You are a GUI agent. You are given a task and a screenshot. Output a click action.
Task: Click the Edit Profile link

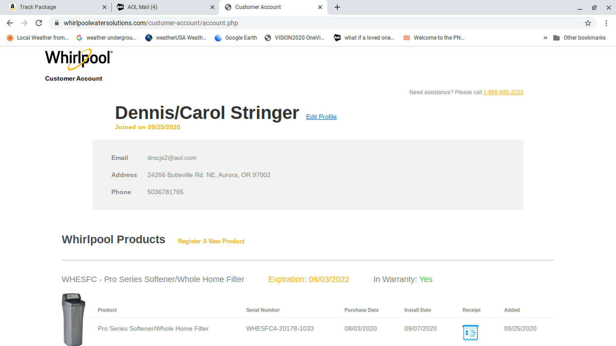point(321,117)
